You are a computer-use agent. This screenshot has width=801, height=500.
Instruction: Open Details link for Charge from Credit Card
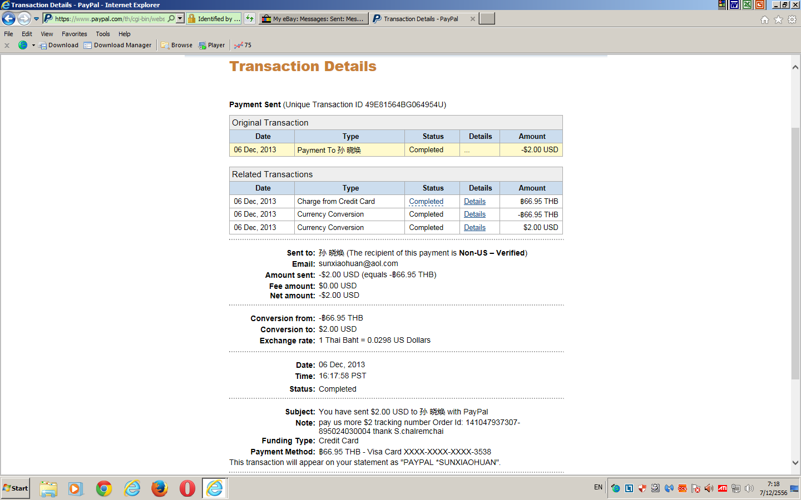coord(474,202)
